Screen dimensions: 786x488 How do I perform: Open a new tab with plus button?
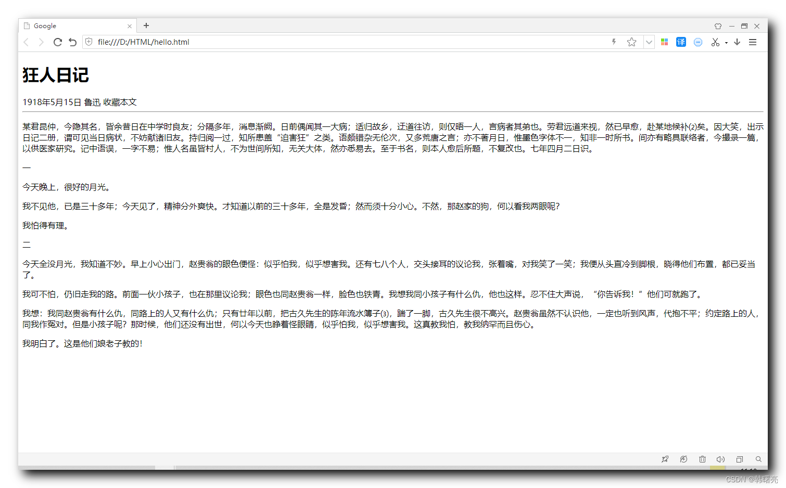[146, 25]
